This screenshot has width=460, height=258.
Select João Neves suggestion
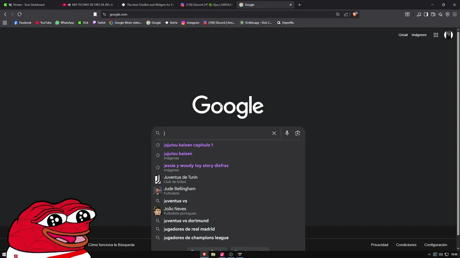[228, 211]
